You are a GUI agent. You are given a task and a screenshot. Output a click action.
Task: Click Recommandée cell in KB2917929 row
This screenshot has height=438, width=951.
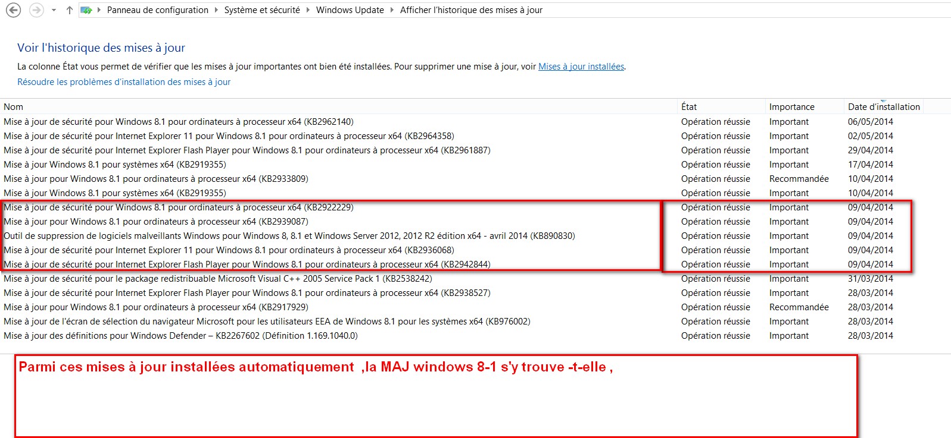(x=799, y=307)
